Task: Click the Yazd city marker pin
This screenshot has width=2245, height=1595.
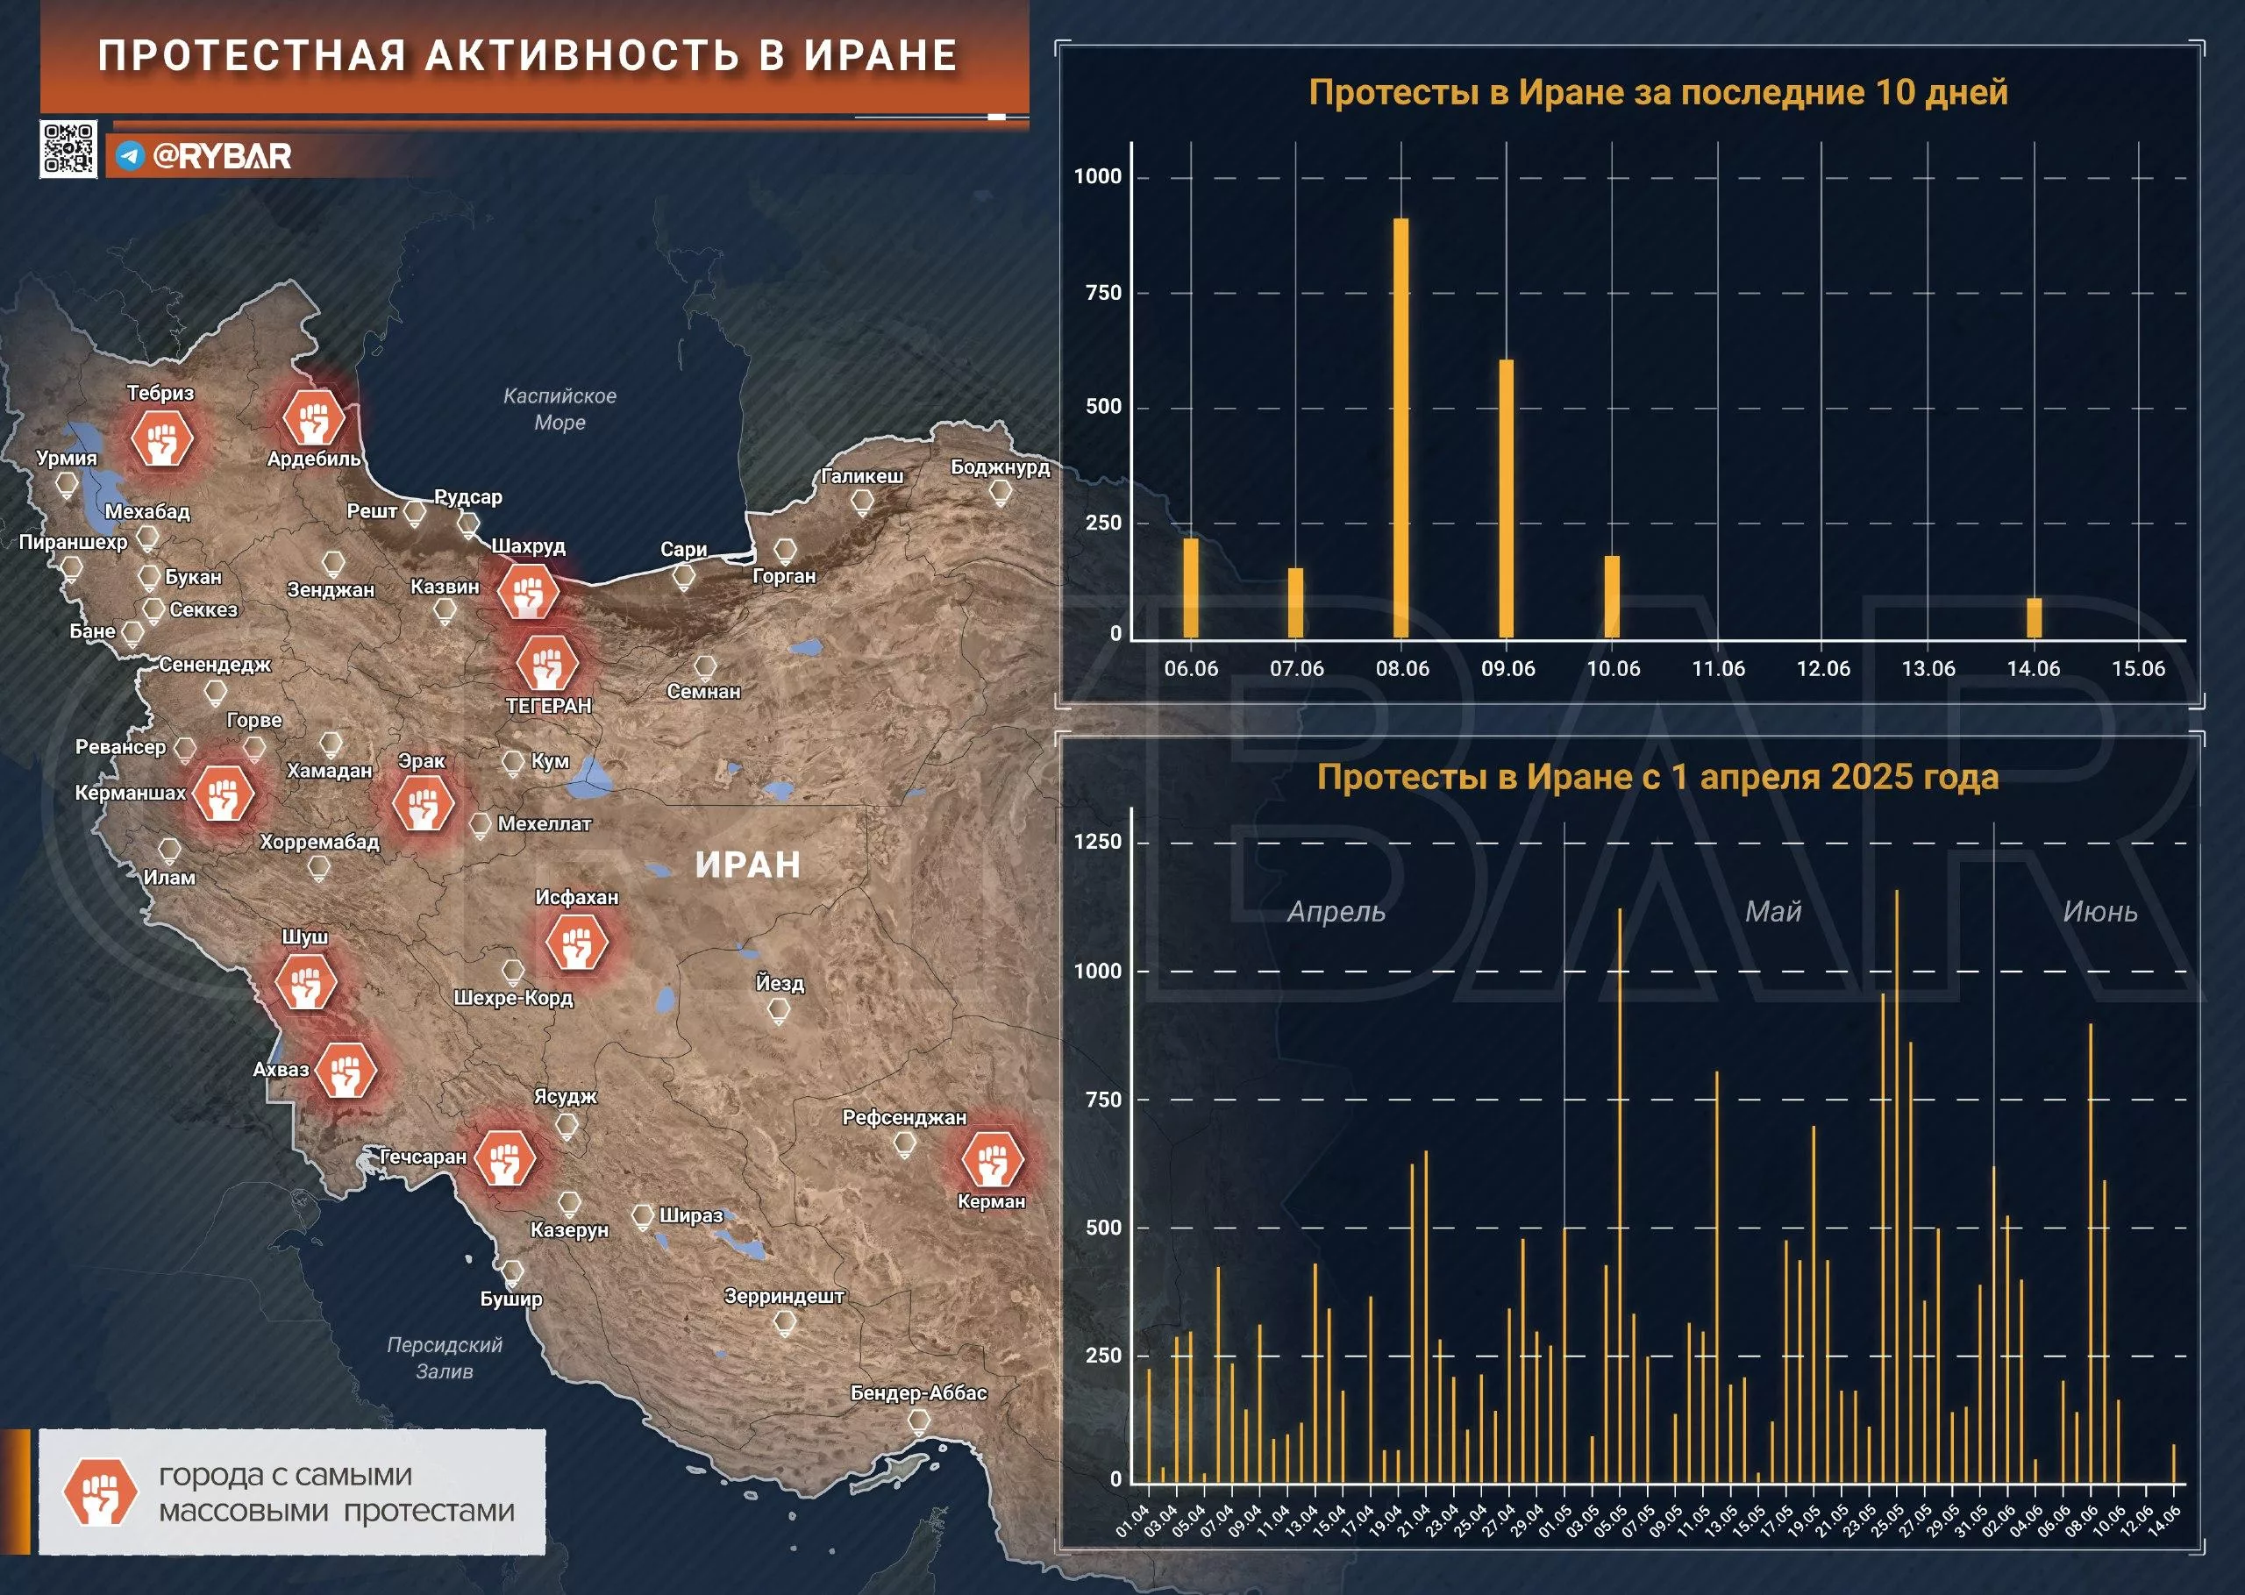Action: click(779, 1009)
